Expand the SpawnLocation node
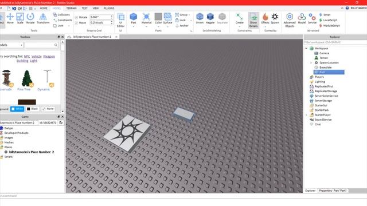The image size is (367, 206). pyautogui.click(x=311, y=62)
